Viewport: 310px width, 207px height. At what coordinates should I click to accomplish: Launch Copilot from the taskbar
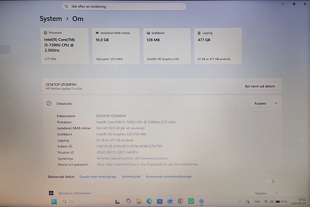pos(128,201)
